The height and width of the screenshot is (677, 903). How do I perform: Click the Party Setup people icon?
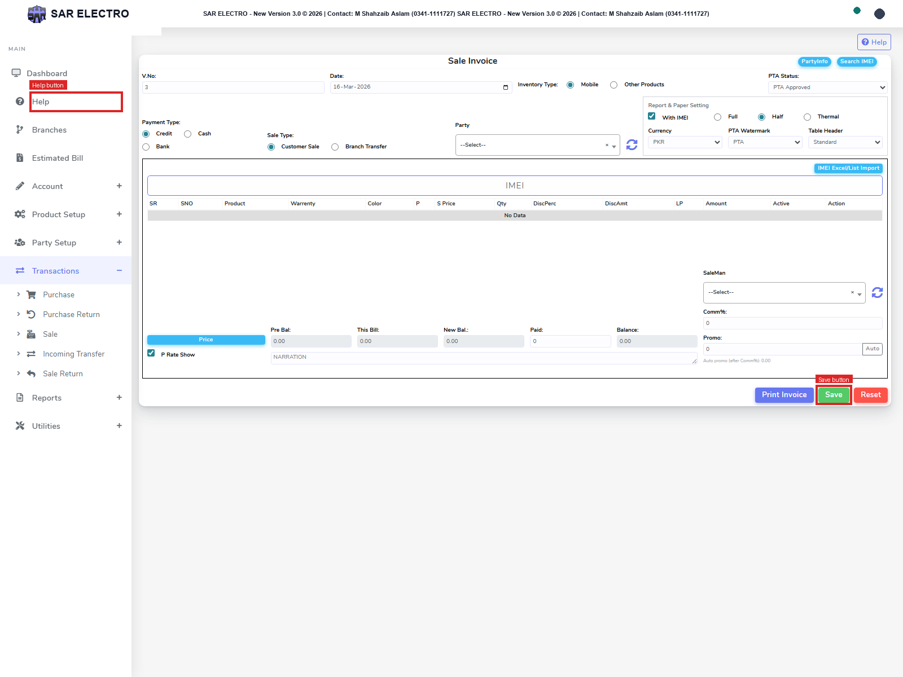20,242
